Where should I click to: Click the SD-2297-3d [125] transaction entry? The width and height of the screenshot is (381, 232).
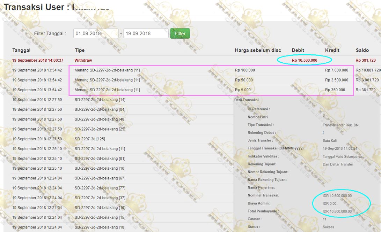click(x=90, y=139)
